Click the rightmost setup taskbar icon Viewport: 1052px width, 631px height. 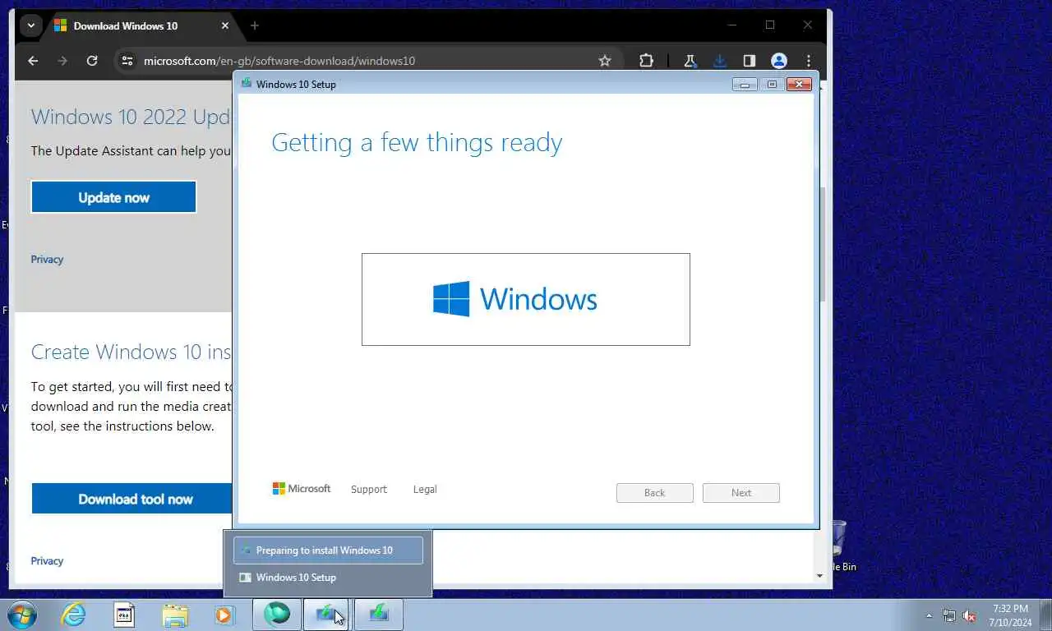[379, 615]
